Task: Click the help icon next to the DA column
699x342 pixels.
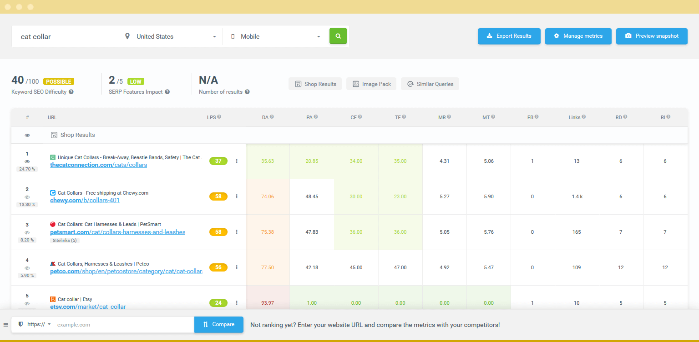Action: 272,116
